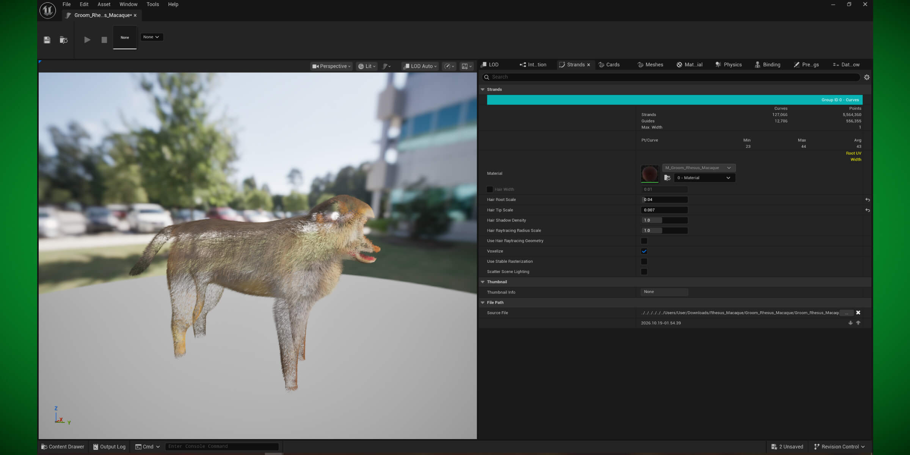Viewport: 910px width, 455px height.
Task: Click the Enter Console Command field
Action: point(222,446)
